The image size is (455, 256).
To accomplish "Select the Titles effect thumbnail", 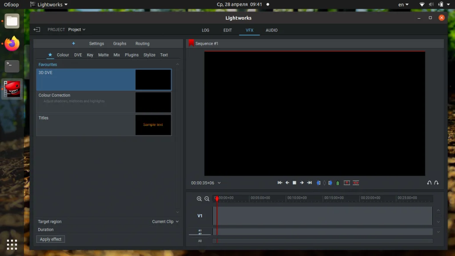I will (153, 125).
